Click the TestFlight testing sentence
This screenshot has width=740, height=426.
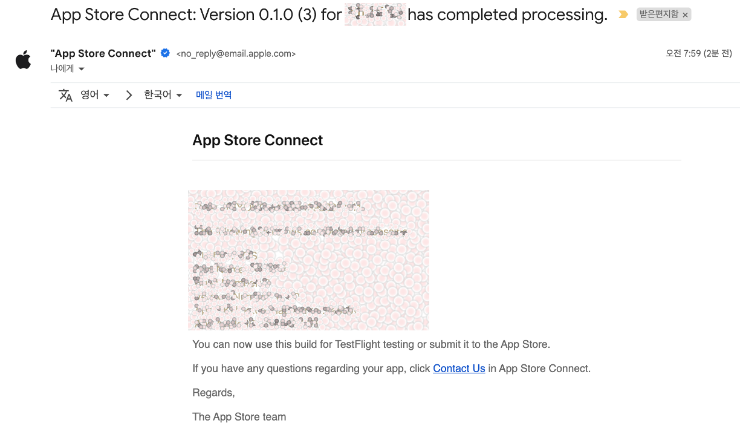click(371, 344)
